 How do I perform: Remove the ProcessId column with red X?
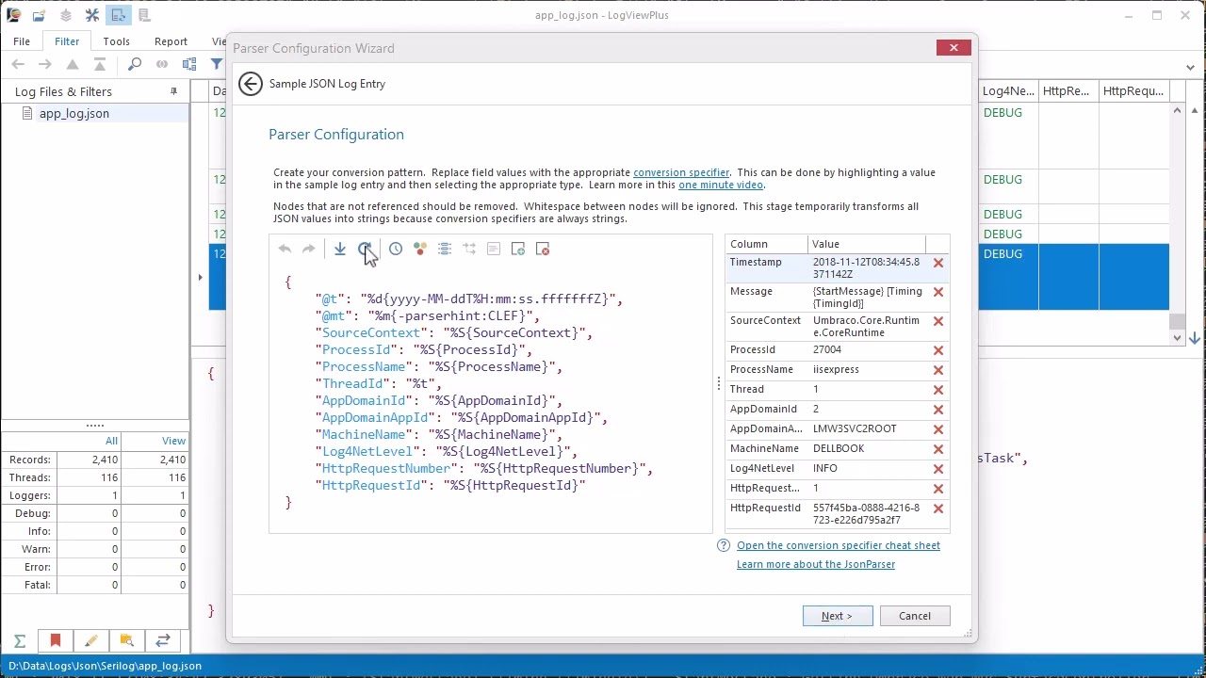(x=938, y=350)
